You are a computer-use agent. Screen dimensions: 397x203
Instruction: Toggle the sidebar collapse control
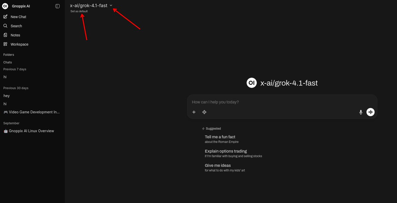click(57, 6)
